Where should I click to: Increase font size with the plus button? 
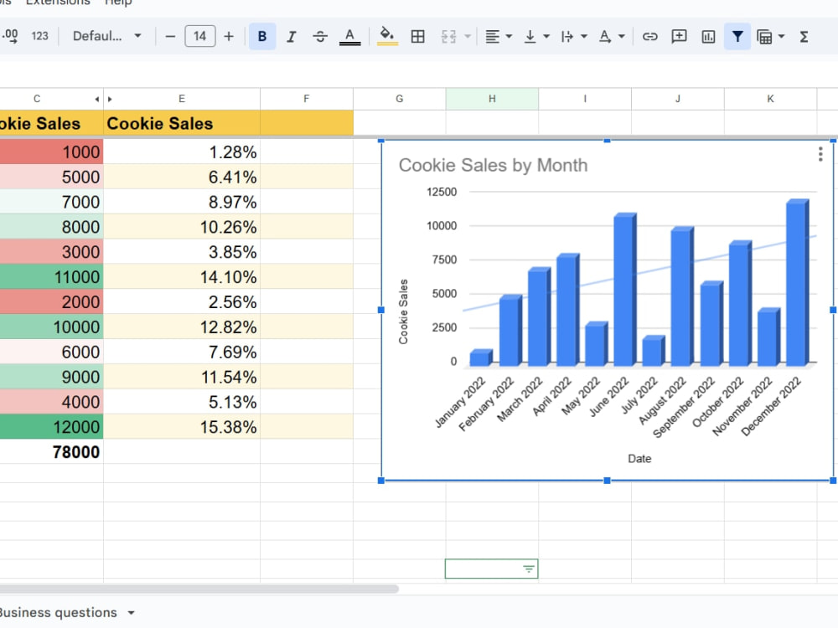[229, 36]
